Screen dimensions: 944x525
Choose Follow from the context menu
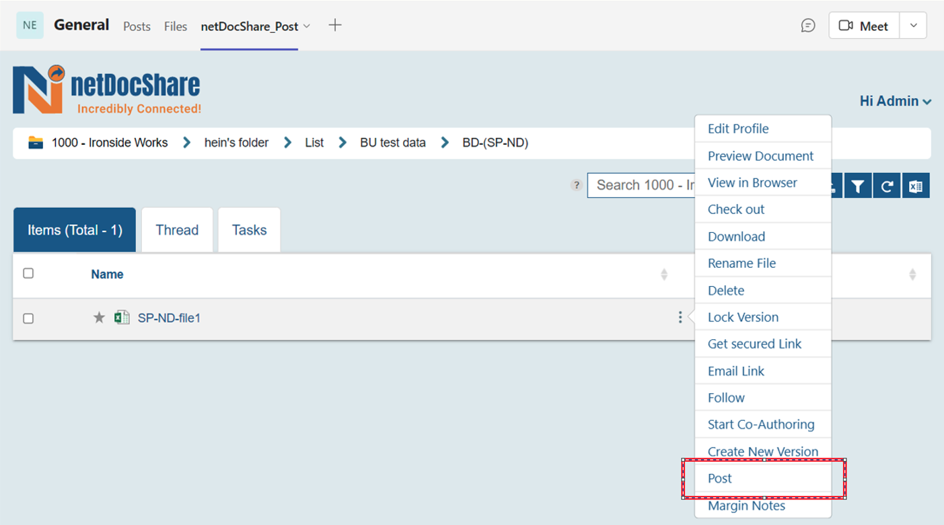click(763, 398)
